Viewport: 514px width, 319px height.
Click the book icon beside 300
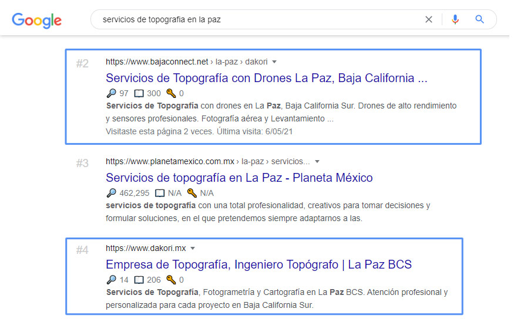coord(139,94)
